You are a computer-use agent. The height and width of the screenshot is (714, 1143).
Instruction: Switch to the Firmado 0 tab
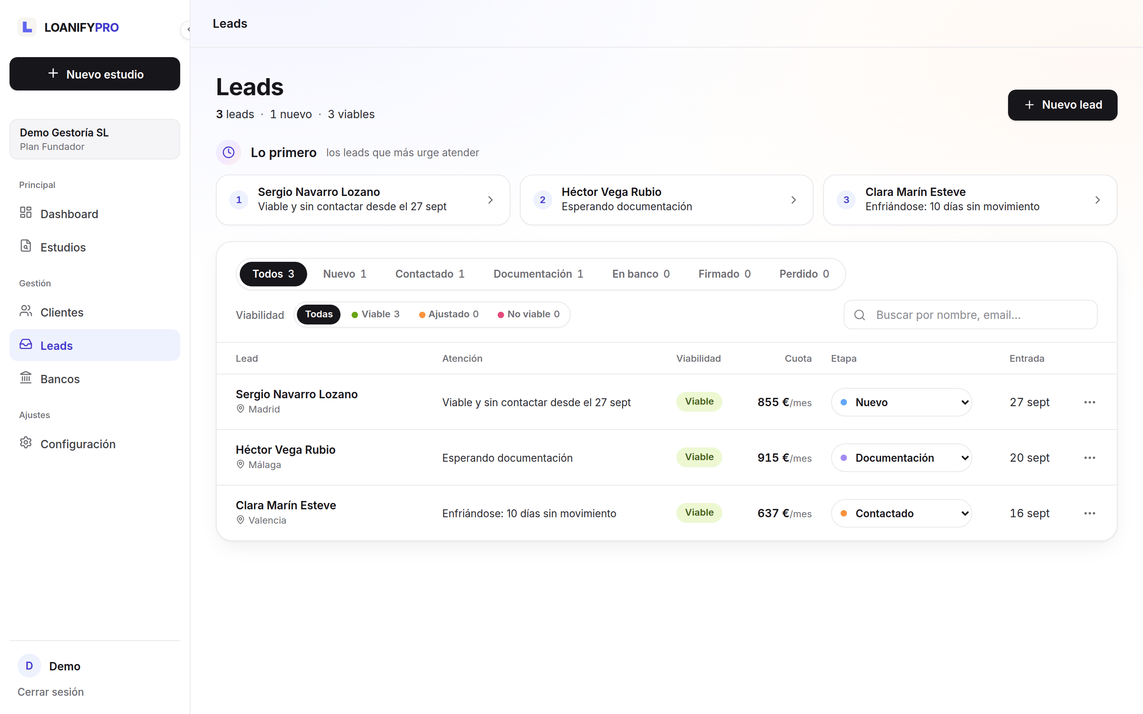[724, 274]
